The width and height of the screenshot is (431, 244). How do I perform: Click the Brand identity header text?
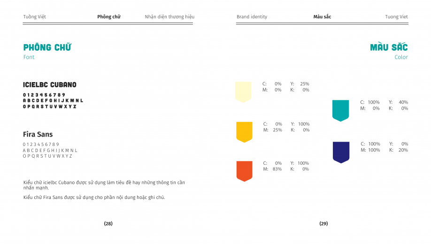point(252,17)
